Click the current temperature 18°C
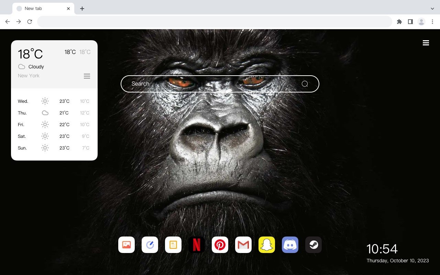This screenshot has width=440, height=275. pos(30,54)
